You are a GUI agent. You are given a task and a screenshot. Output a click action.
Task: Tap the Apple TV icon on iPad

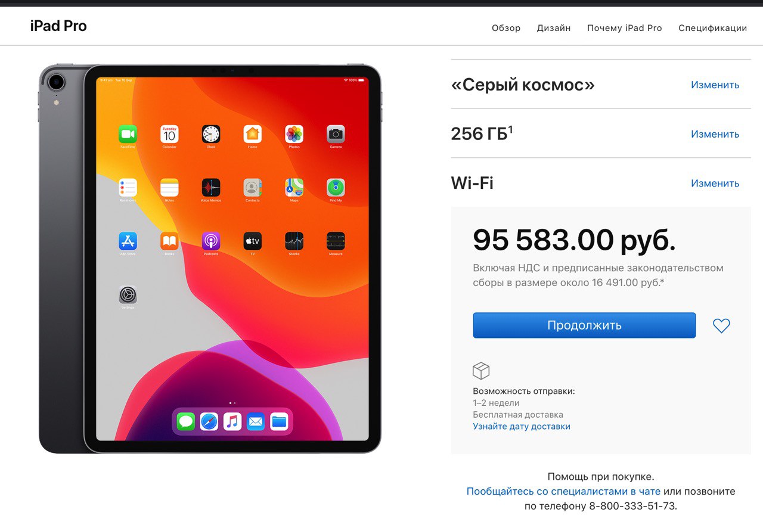point(252,241)
